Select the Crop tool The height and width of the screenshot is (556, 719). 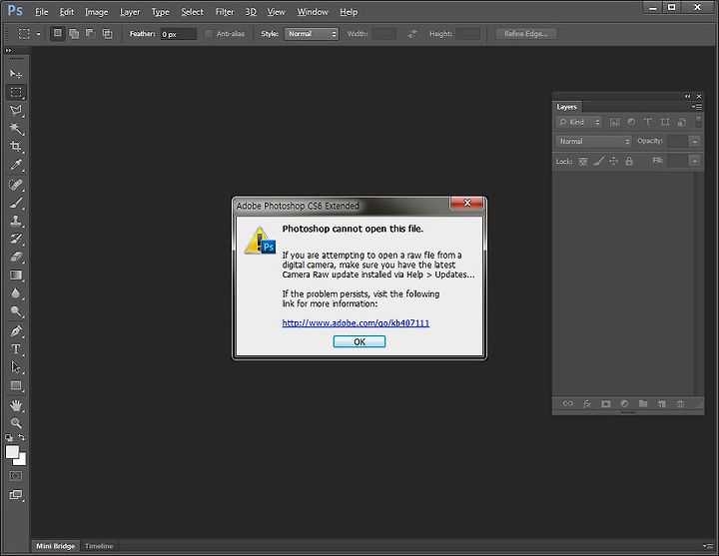tap(16, 146)
